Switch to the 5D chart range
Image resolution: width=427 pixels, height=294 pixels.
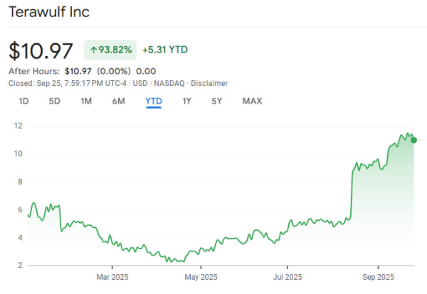pos(55,101)
